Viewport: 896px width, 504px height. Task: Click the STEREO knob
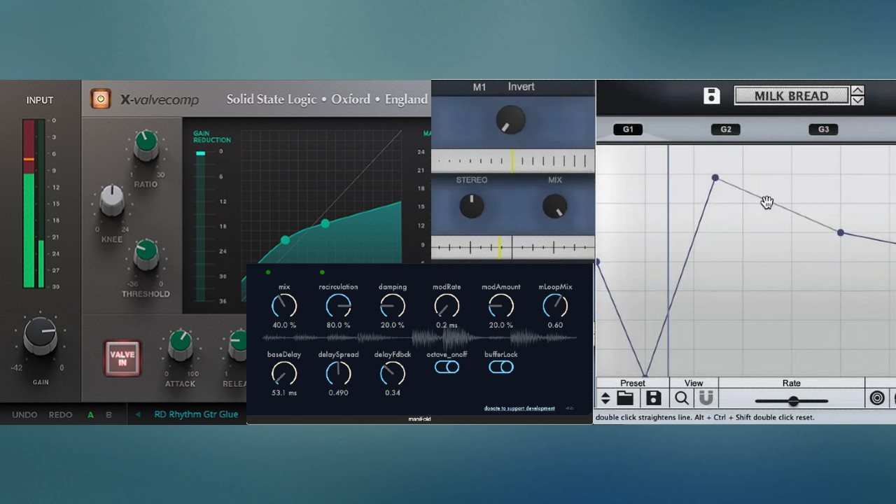[x=471, y=206]
